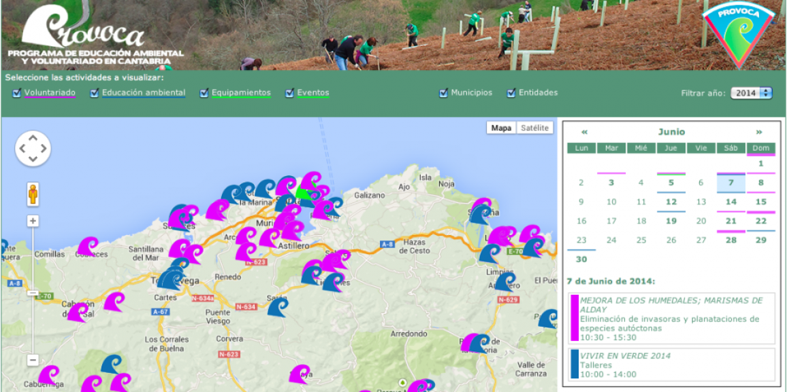
Task: Open pink wave marker near Comillas
Action: coord(89,247)
